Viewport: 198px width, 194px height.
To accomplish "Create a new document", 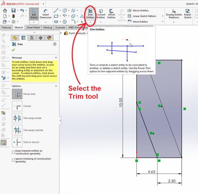I will click(5, 16).
